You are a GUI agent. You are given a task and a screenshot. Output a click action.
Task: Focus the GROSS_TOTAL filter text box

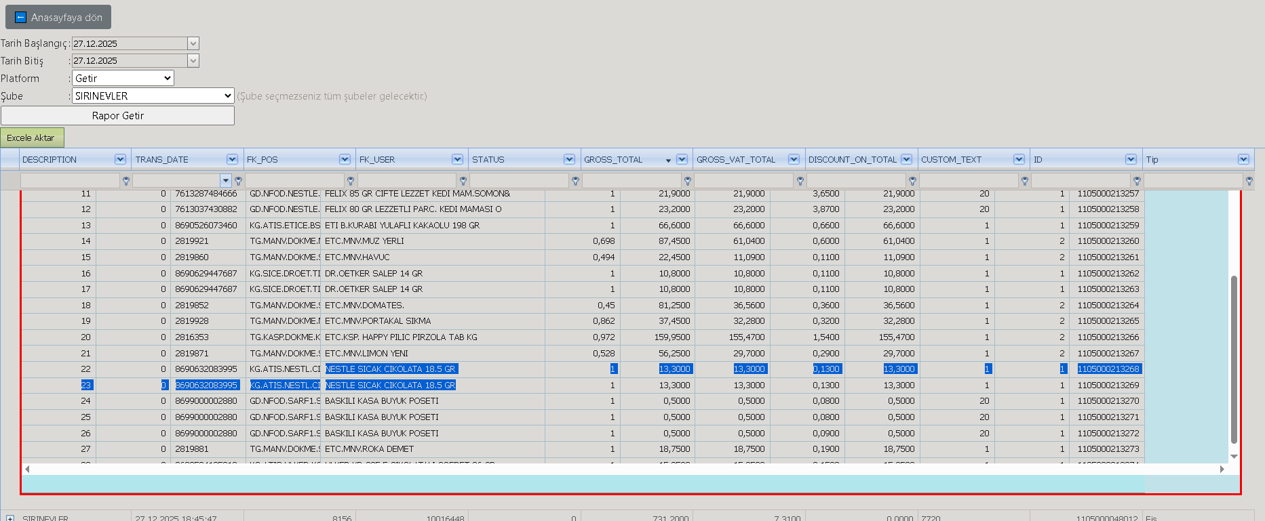(632, 181)
